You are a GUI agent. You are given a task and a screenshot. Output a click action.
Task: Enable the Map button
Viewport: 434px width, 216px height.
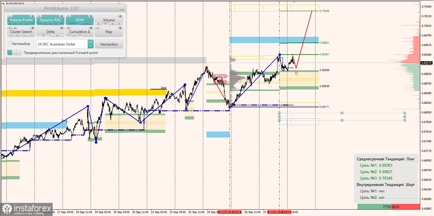click(x=109, y=32)
